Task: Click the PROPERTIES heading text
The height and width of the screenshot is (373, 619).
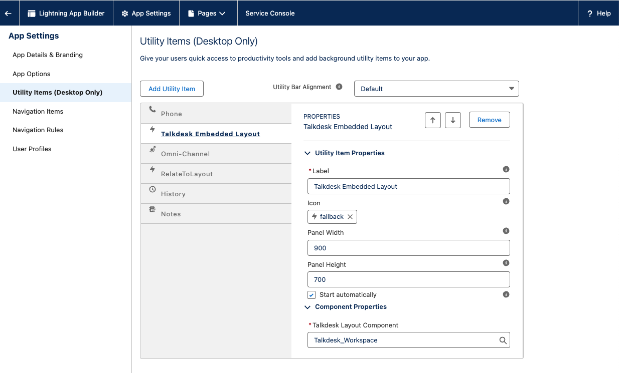Action: click(322, 117)
